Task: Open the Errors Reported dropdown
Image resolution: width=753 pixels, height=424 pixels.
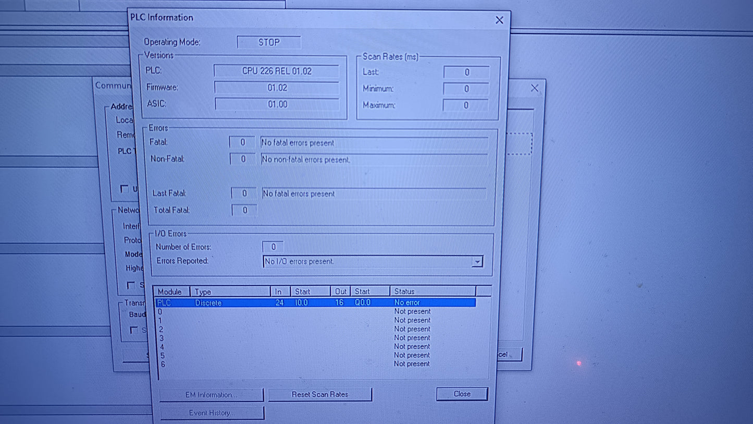Action: [x=477, y=261]
